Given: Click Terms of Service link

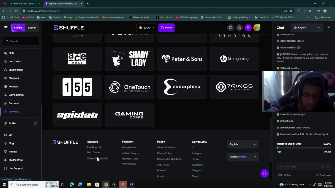Looking at the screenshot, I should coord(166,148).
